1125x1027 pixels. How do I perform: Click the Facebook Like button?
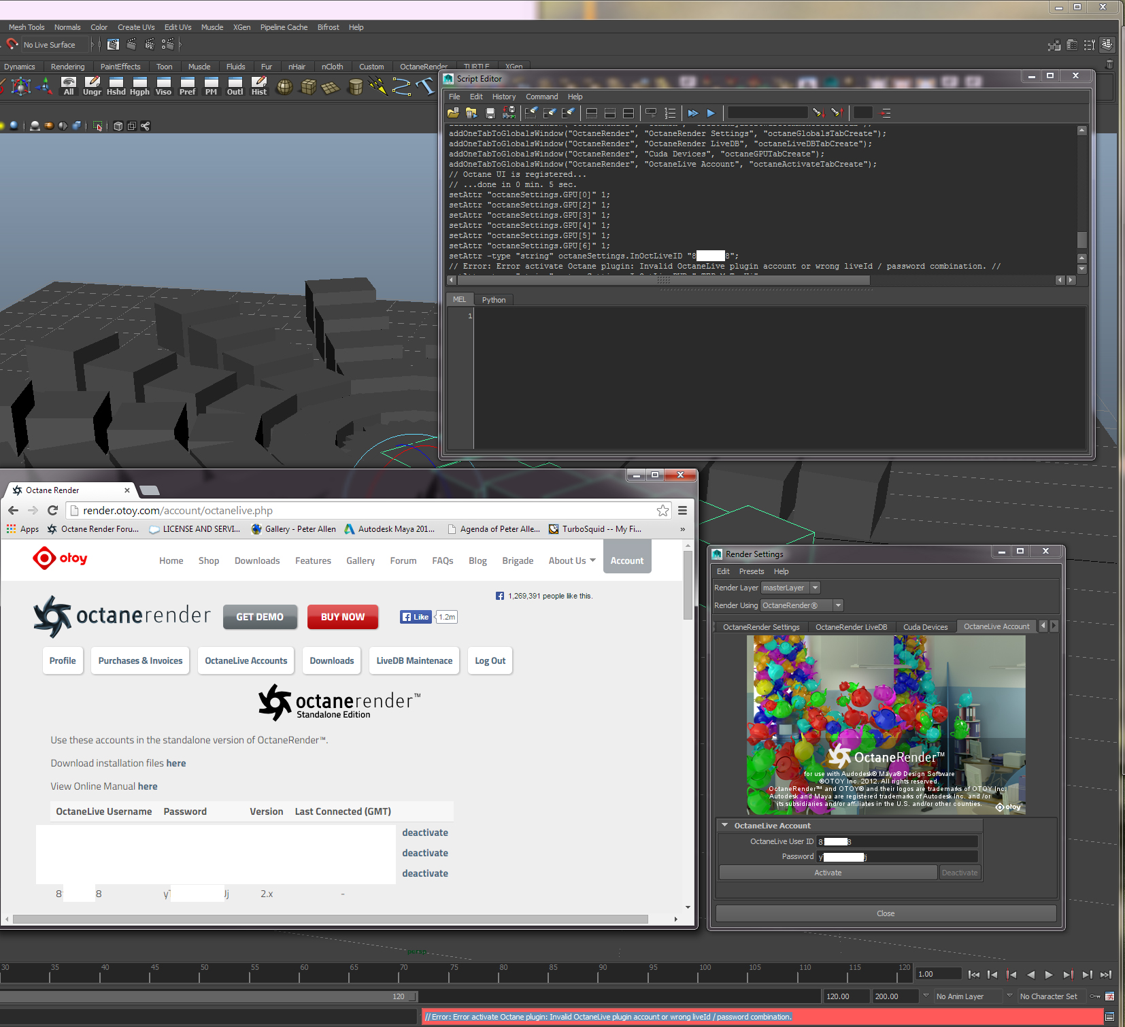(416, 617)
